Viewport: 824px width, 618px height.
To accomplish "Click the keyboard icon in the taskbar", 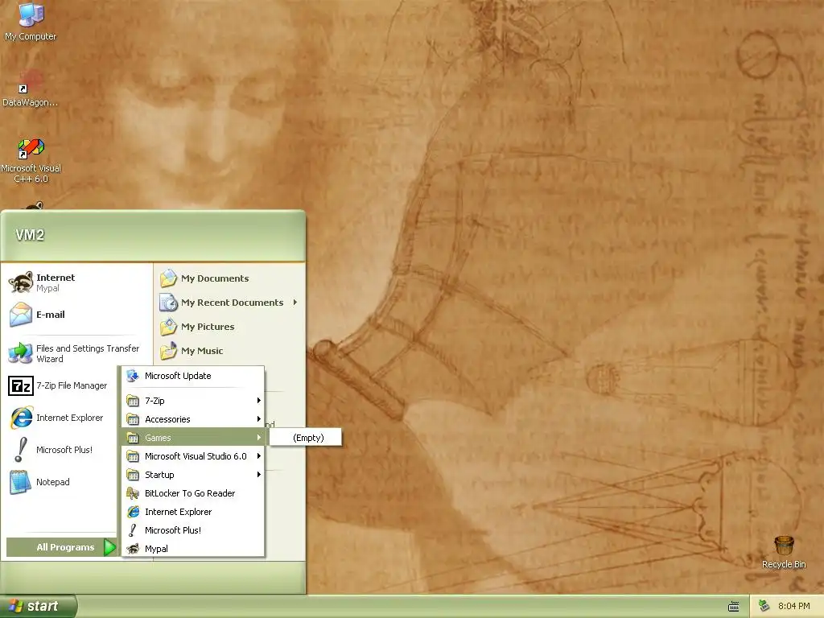I will pyautogui.click(x=734, y=607).
